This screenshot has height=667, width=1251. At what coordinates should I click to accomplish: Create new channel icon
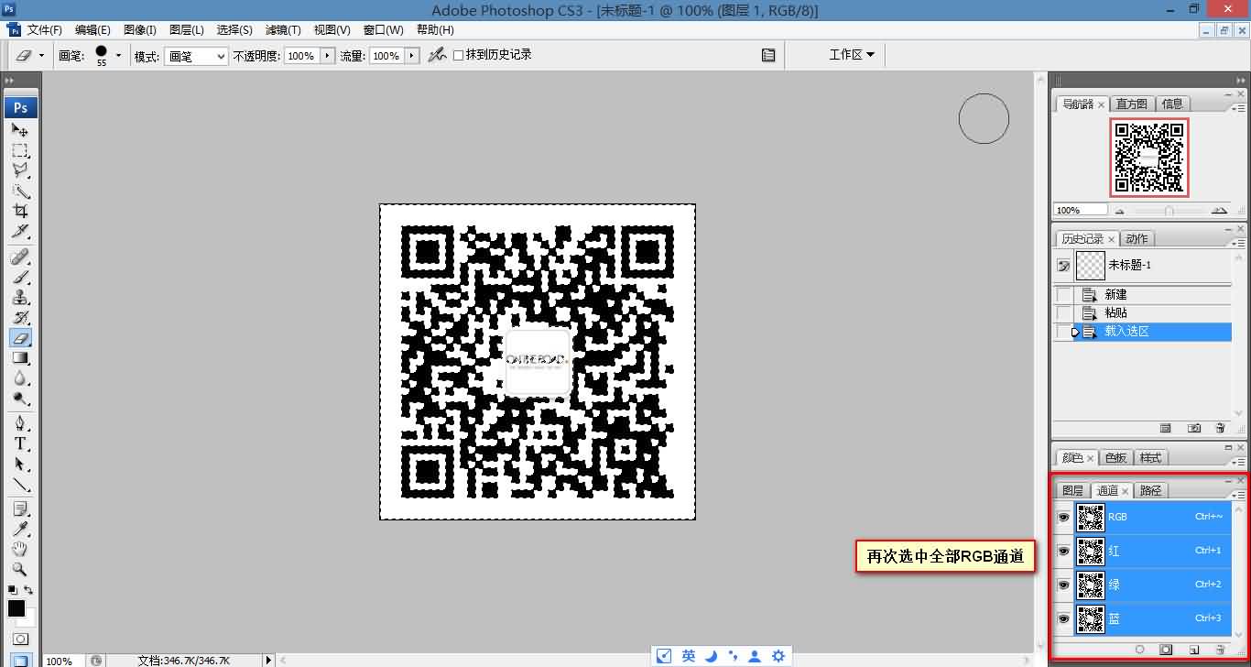tap(1193, 650)
